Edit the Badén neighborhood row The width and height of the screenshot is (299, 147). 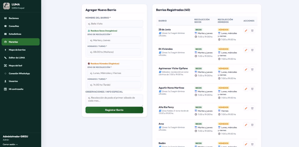coord(246,144)
